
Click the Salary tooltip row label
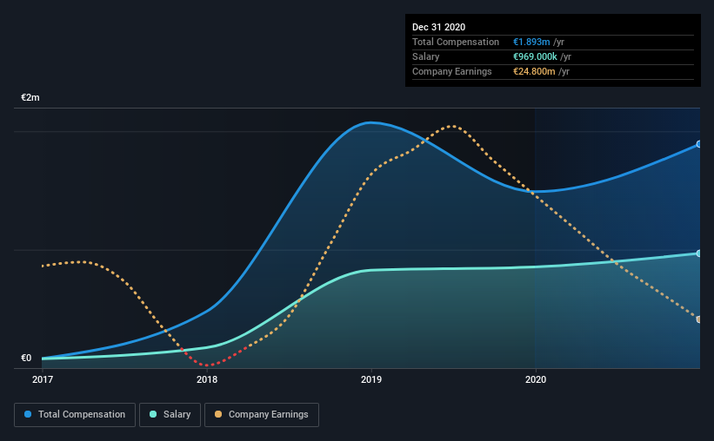426,56
